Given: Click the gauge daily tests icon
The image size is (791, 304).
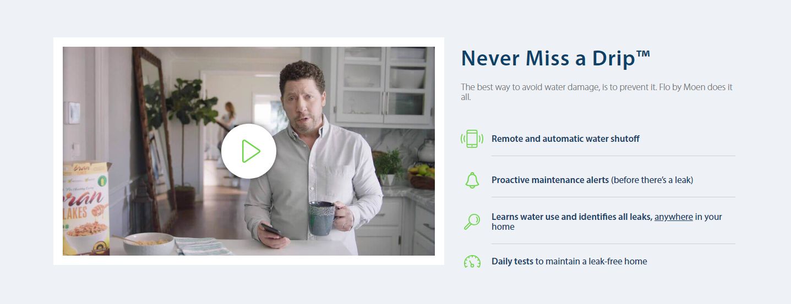Looking at the screenshot, I should tap(472, 262).
